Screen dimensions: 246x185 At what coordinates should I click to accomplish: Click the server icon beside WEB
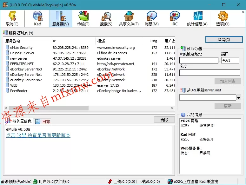click(7, 85)
